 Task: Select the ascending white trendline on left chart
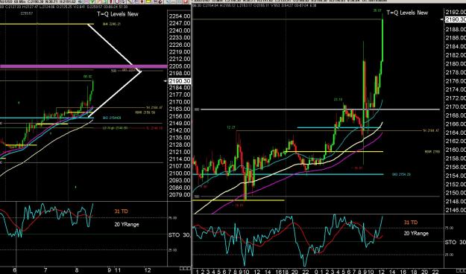coord(116,94)
